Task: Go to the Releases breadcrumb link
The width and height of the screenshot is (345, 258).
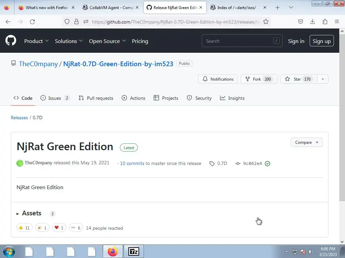Action: pyautogui.click(x=19, y=118)
